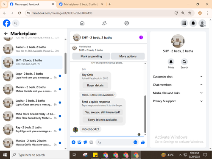Send a thumbs up like
The width and height of the screenshot is (212, 159).
point(143,142)
